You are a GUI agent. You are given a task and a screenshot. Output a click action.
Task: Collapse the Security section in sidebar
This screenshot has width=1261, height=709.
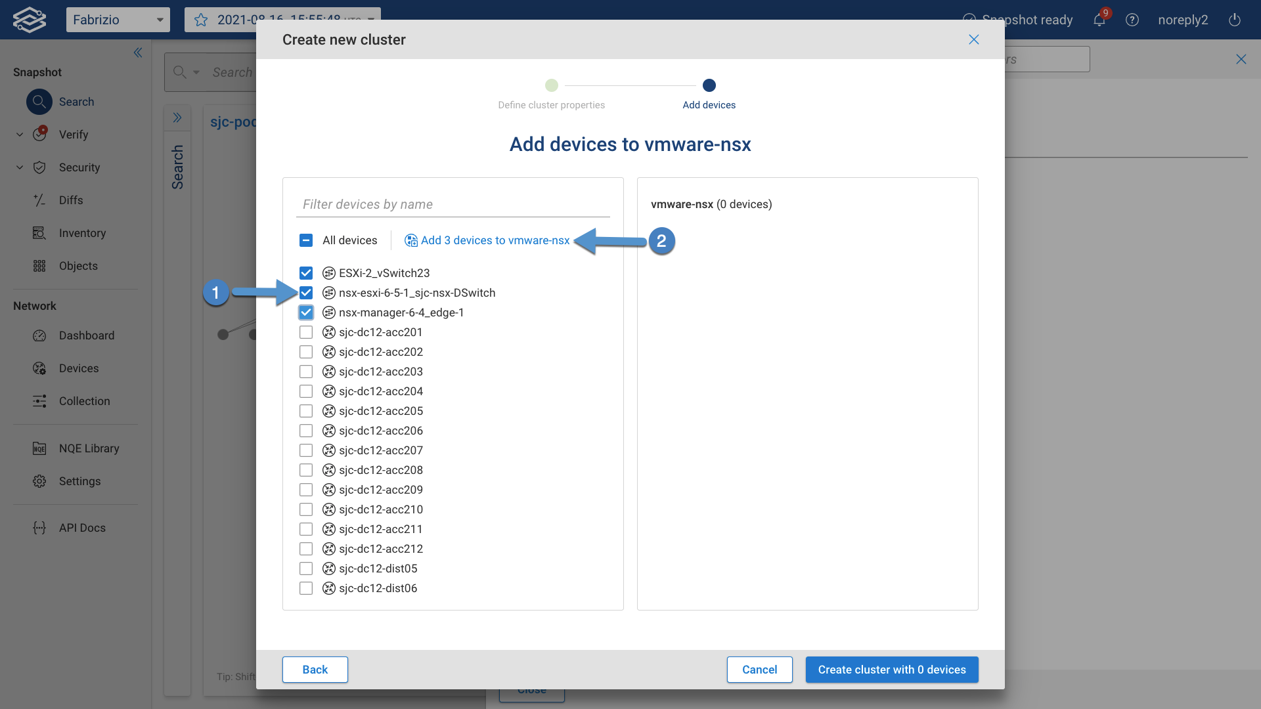tap(19, 167)
